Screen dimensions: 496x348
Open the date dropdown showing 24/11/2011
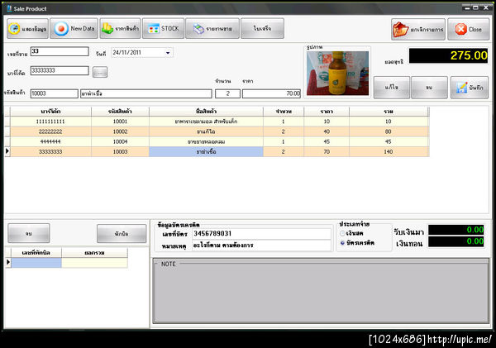(x=168, y=53)
